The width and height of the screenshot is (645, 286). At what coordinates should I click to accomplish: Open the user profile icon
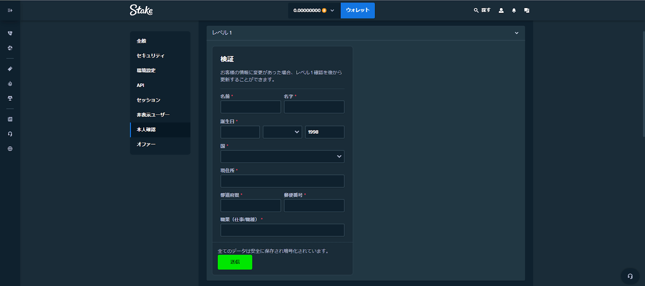click(501, 10)
